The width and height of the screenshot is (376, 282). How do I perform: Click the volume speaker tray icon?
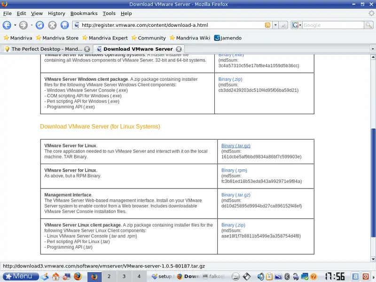pos(261,276)
